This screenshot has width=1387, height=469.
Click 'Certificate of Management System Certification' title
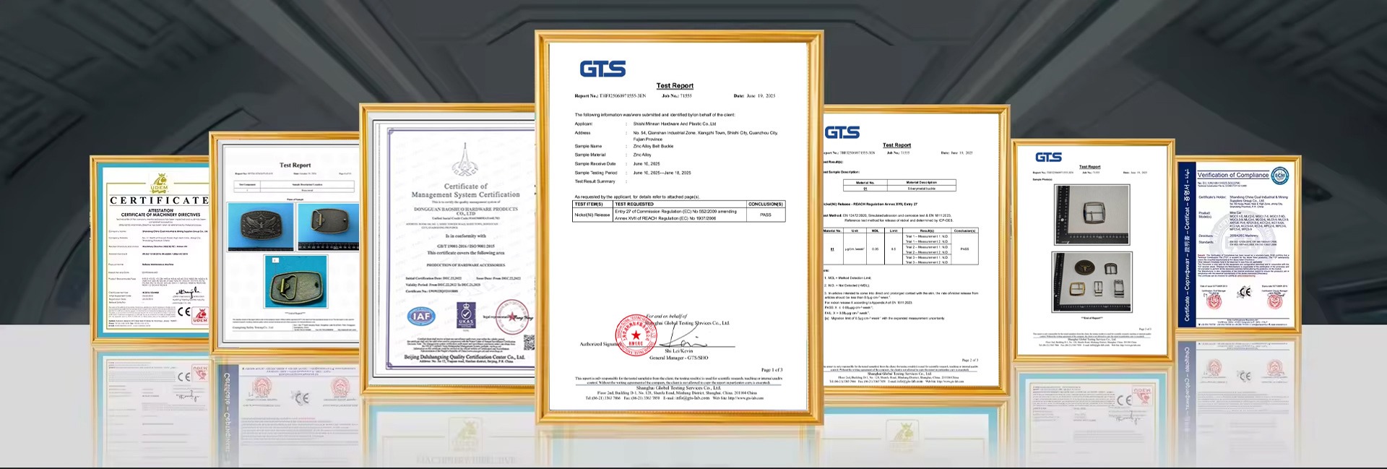click(465, 191)
